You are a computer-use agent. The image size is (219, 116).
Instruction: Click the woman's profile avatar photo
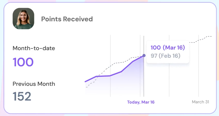[23, 19]
